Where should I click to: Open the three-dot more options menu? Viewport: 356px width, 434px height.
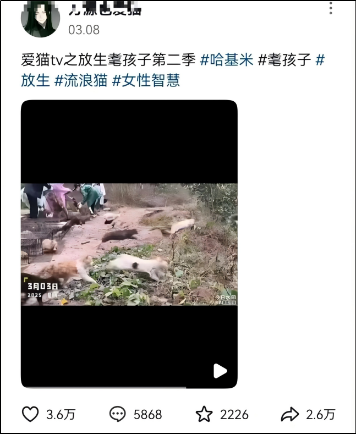(331, 8)
